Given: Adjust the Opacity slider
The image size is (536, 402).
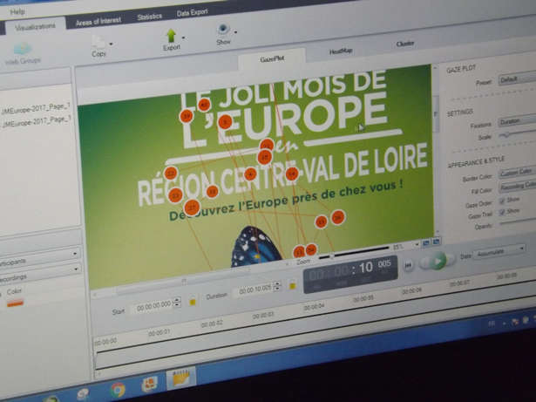Looking at the screenshot, I should 518,222.
